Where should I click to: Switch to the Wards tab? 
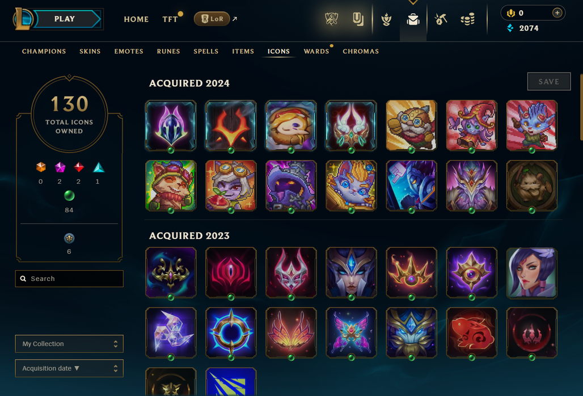316,51
